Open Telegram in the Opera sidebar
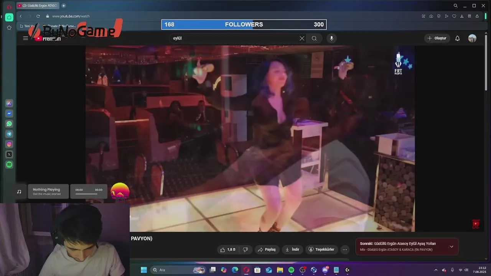This screenshot has width=491, height=276. (x=9, y=134)
